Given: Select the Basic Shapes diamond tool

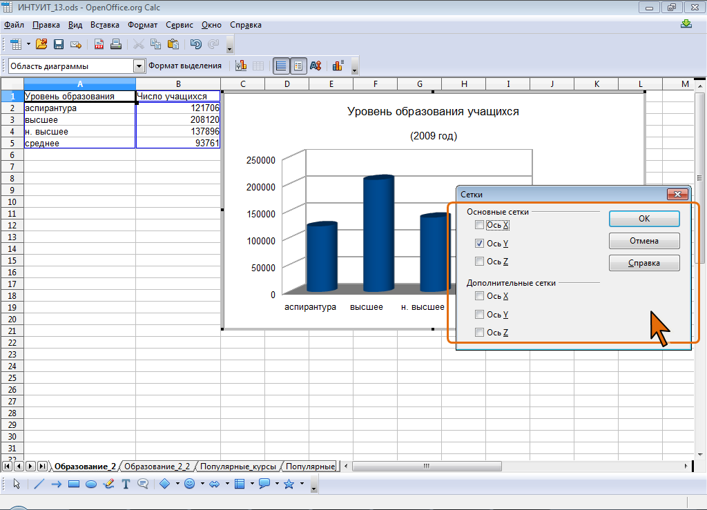Looking at the screenshot, I should tap(165, 484).
